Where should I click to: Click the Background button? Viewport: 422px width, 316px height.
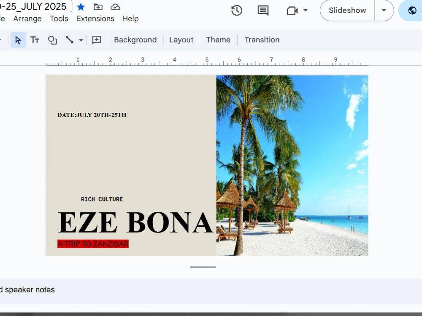click(135, 40)
